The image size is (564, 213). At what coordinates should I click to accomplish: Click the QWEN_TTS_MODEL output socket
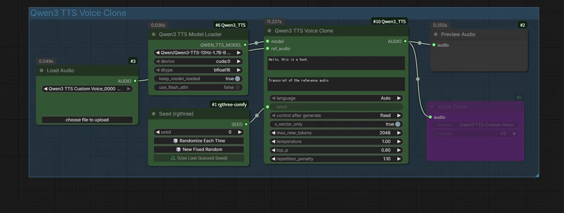click(245, 45)
